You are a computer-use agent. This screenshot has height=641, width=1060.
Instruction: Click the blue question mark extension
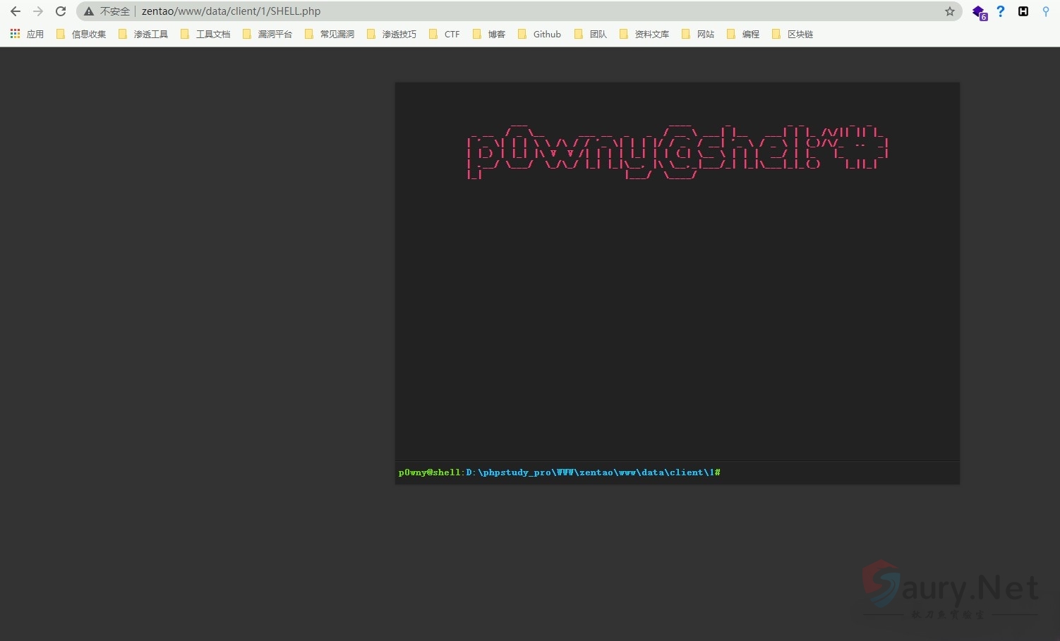tap(1000, 11)
